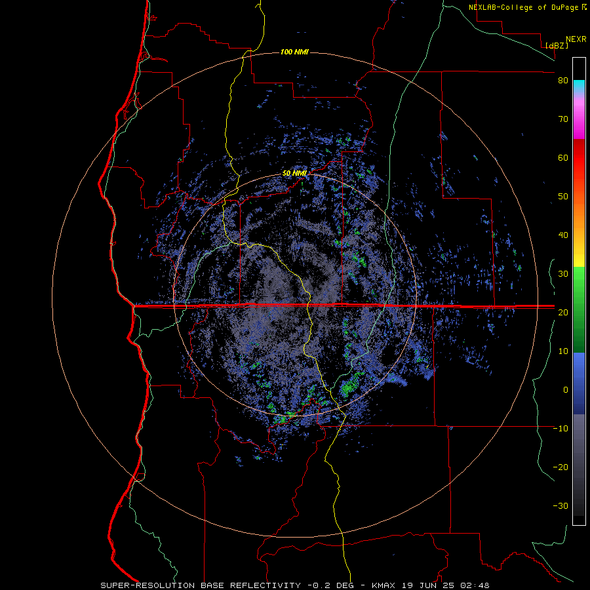
Task: Pick the blue segment of the color bar
Action: coord(579,383)
